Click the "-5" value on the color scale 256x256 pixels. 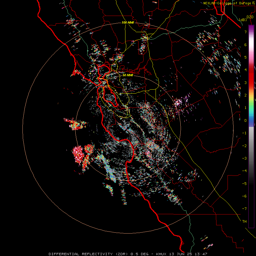point(244,184)
